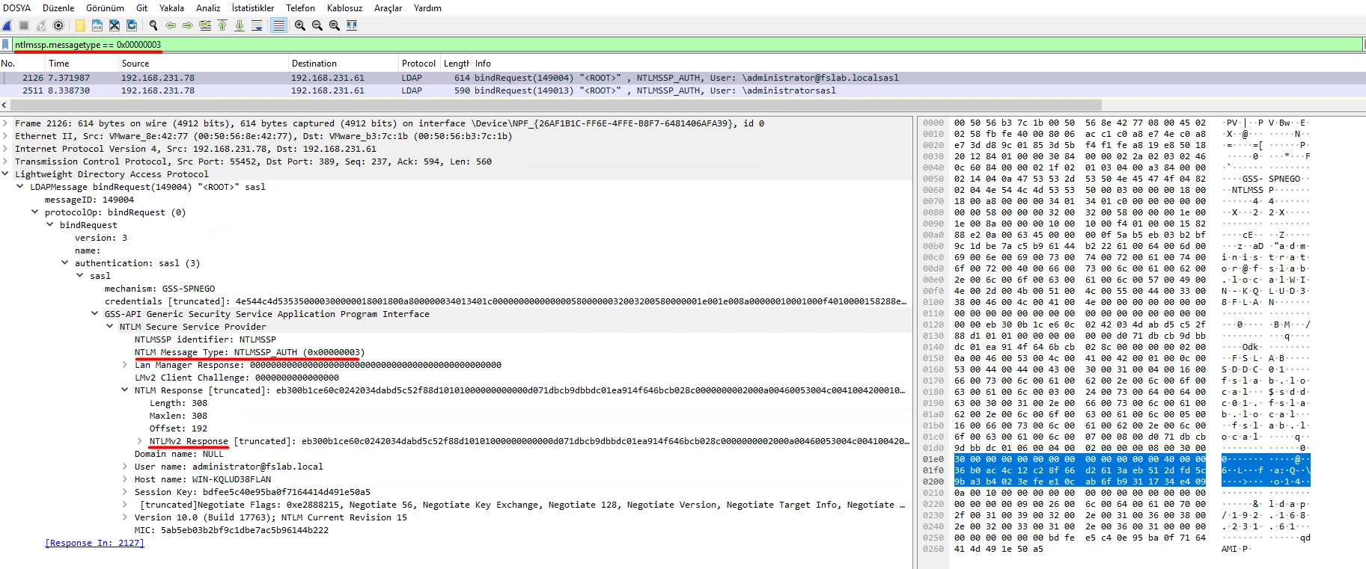Save the capture file icon
Viewport: 1366px width, 569px height.
point(97,25)
